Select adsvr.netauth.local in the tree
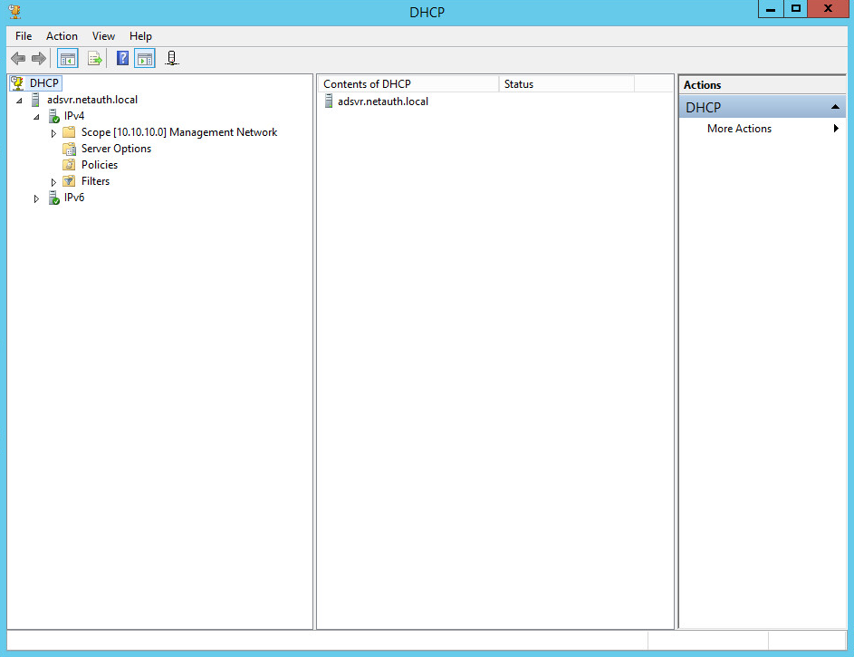 (x=92, y=100)
